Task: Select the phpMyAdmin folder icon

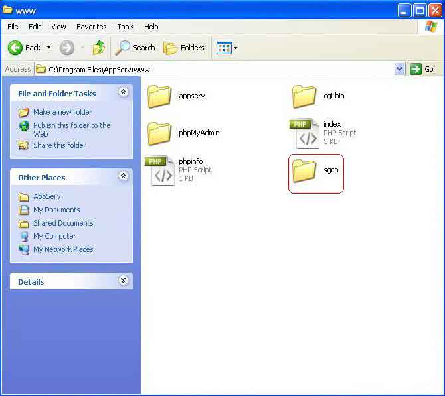Action: point(159,133)
